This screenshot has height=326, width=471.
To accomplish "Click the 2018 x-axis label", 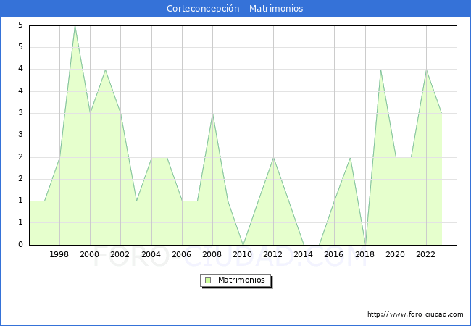I will (365, 254).
